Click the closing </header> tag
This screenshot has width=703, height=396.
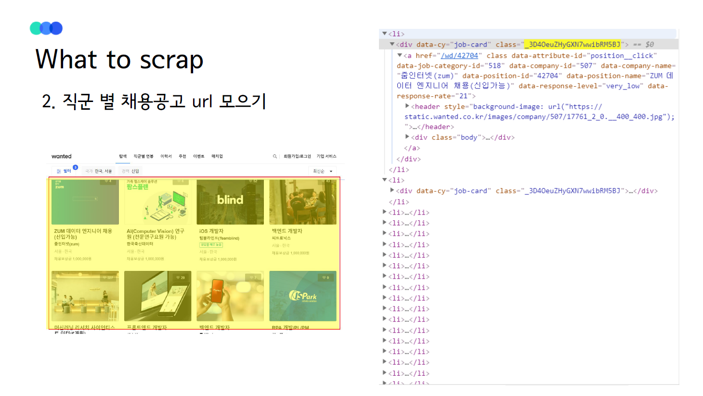click(435, 127)
